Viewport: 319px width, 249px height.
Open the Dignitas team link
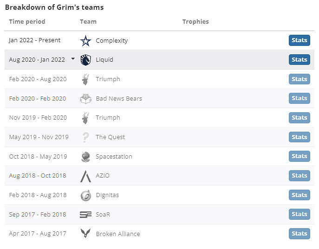point(107,195)
